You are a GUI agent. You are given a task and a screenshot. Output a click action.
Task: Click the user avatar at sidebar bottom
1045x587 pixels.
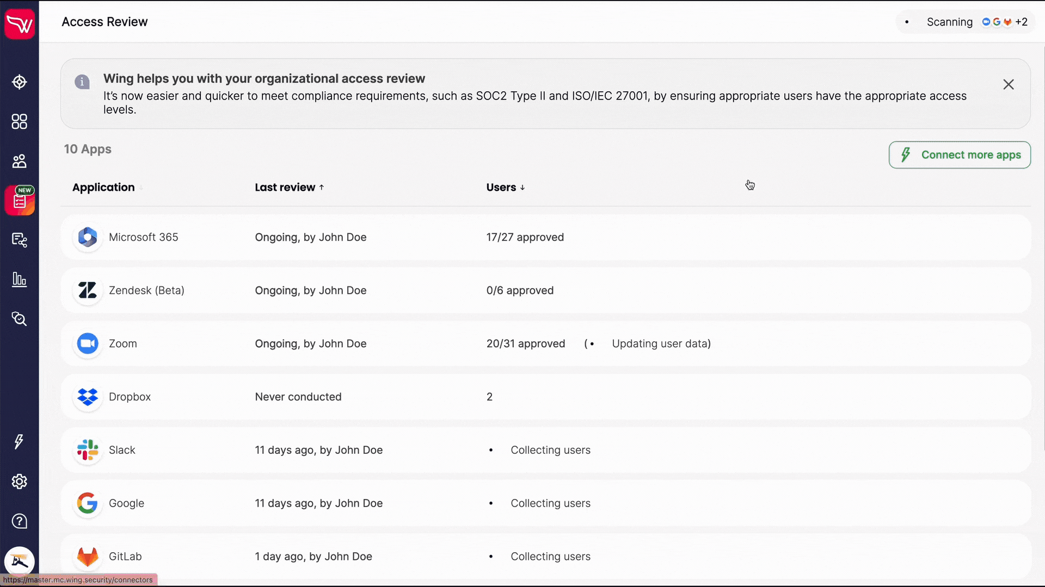click(x=20, y=561)
